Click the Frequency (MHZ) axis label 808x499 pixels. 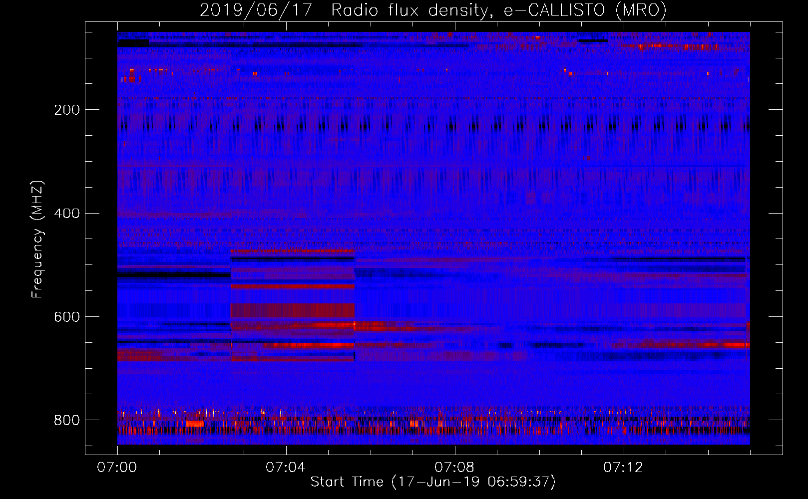coord(37,240)
